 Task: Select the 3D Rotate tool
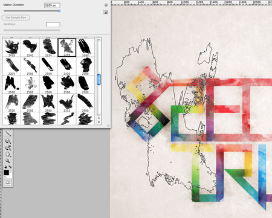coord(8,141)
